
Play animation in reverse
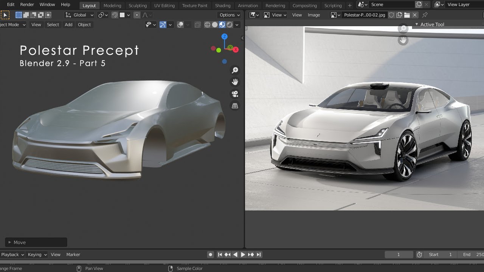point(235,255)
